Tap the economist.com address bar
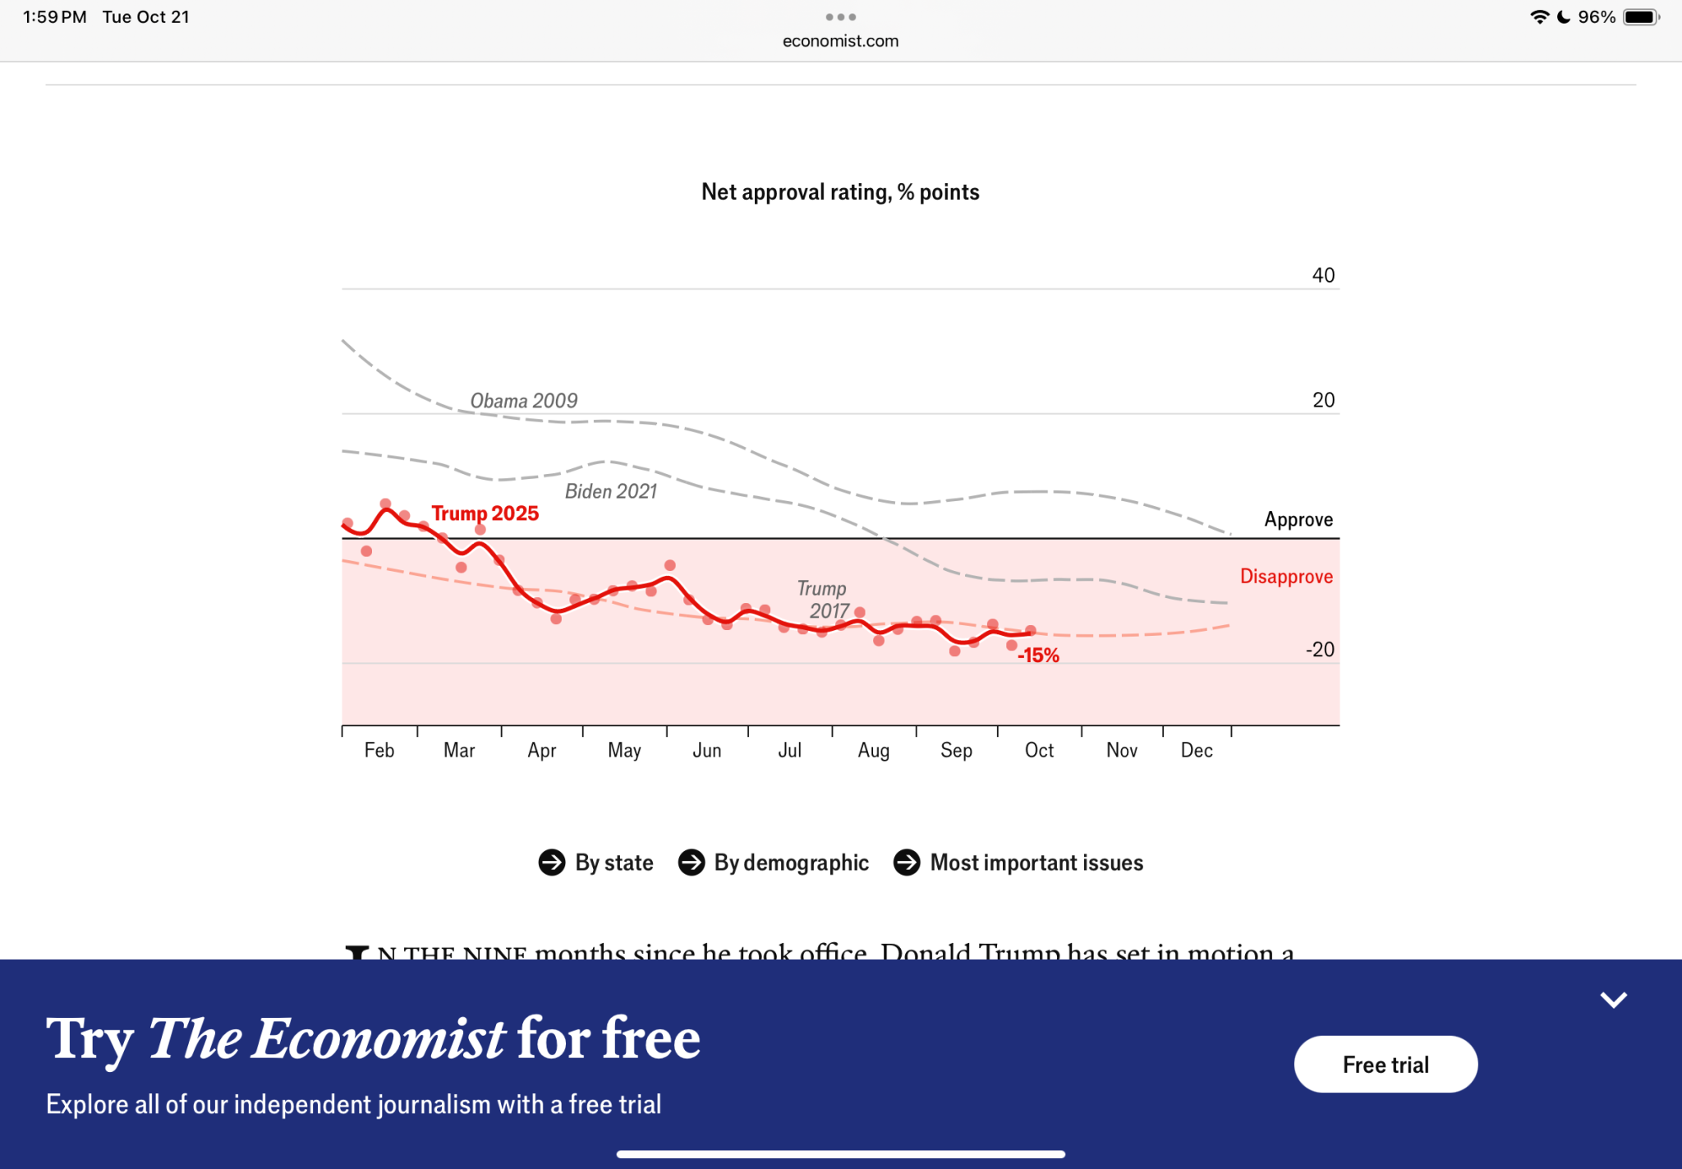This screenshot has width=1682, height=1169. pos(840,41)
